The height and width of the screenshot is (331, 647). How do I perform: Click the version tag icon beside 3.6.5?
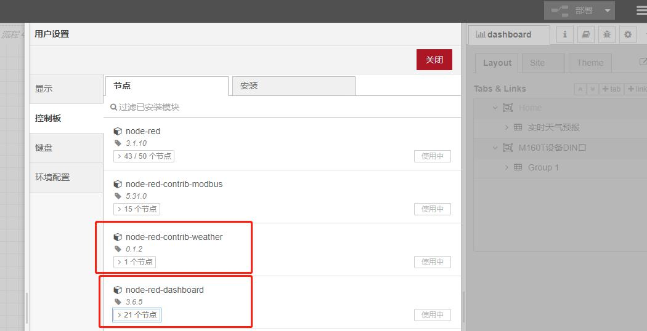[x=118, y=301]
